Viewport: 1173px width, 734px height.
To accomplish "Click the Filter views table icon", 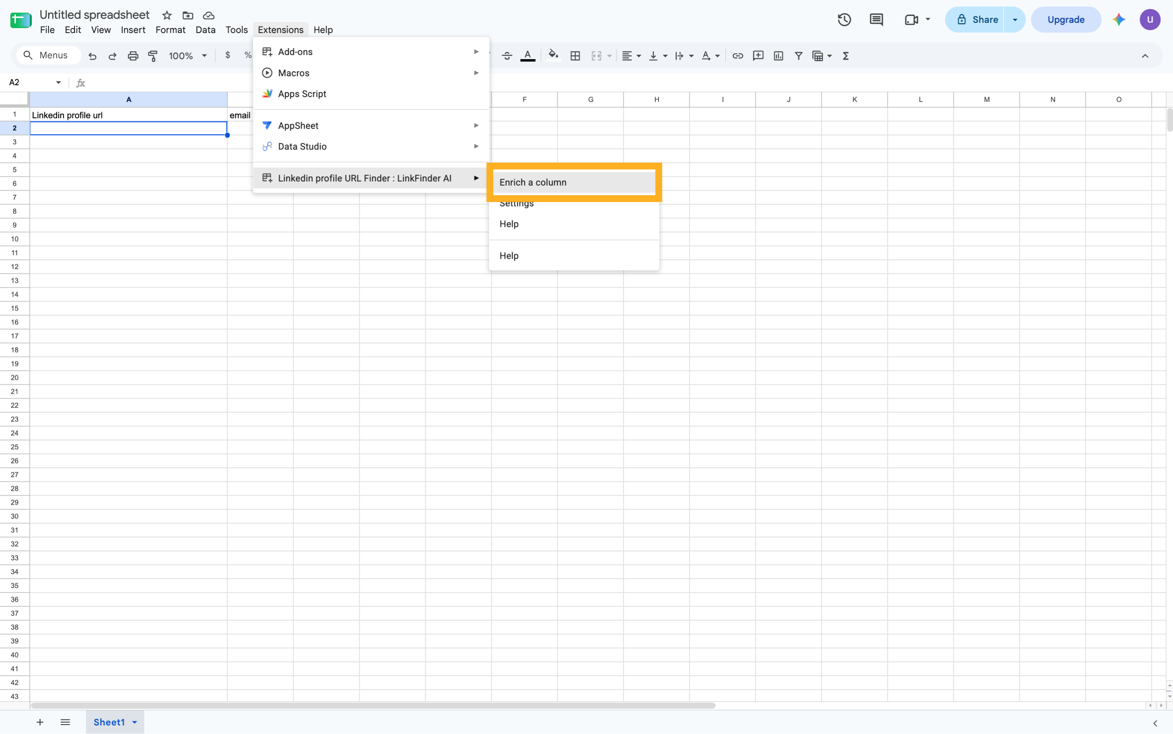I will (818, 56).
